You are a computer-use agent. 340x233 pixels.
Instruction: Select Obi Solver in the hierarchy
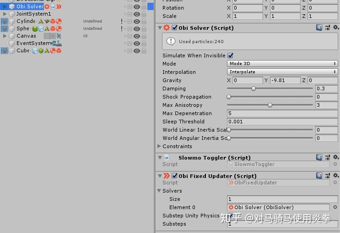[30, 6]
